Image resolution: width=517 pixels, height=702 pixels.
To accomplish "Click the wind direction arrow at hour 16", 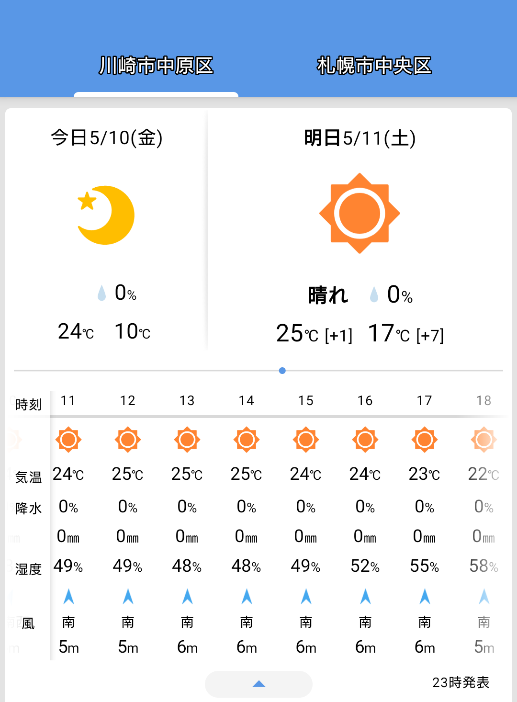I will [x=365, y=596].
